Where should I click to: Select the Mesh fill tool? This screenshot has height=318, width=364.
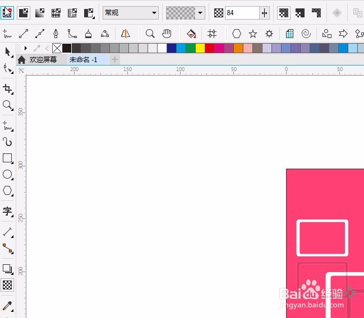(212, 34)
